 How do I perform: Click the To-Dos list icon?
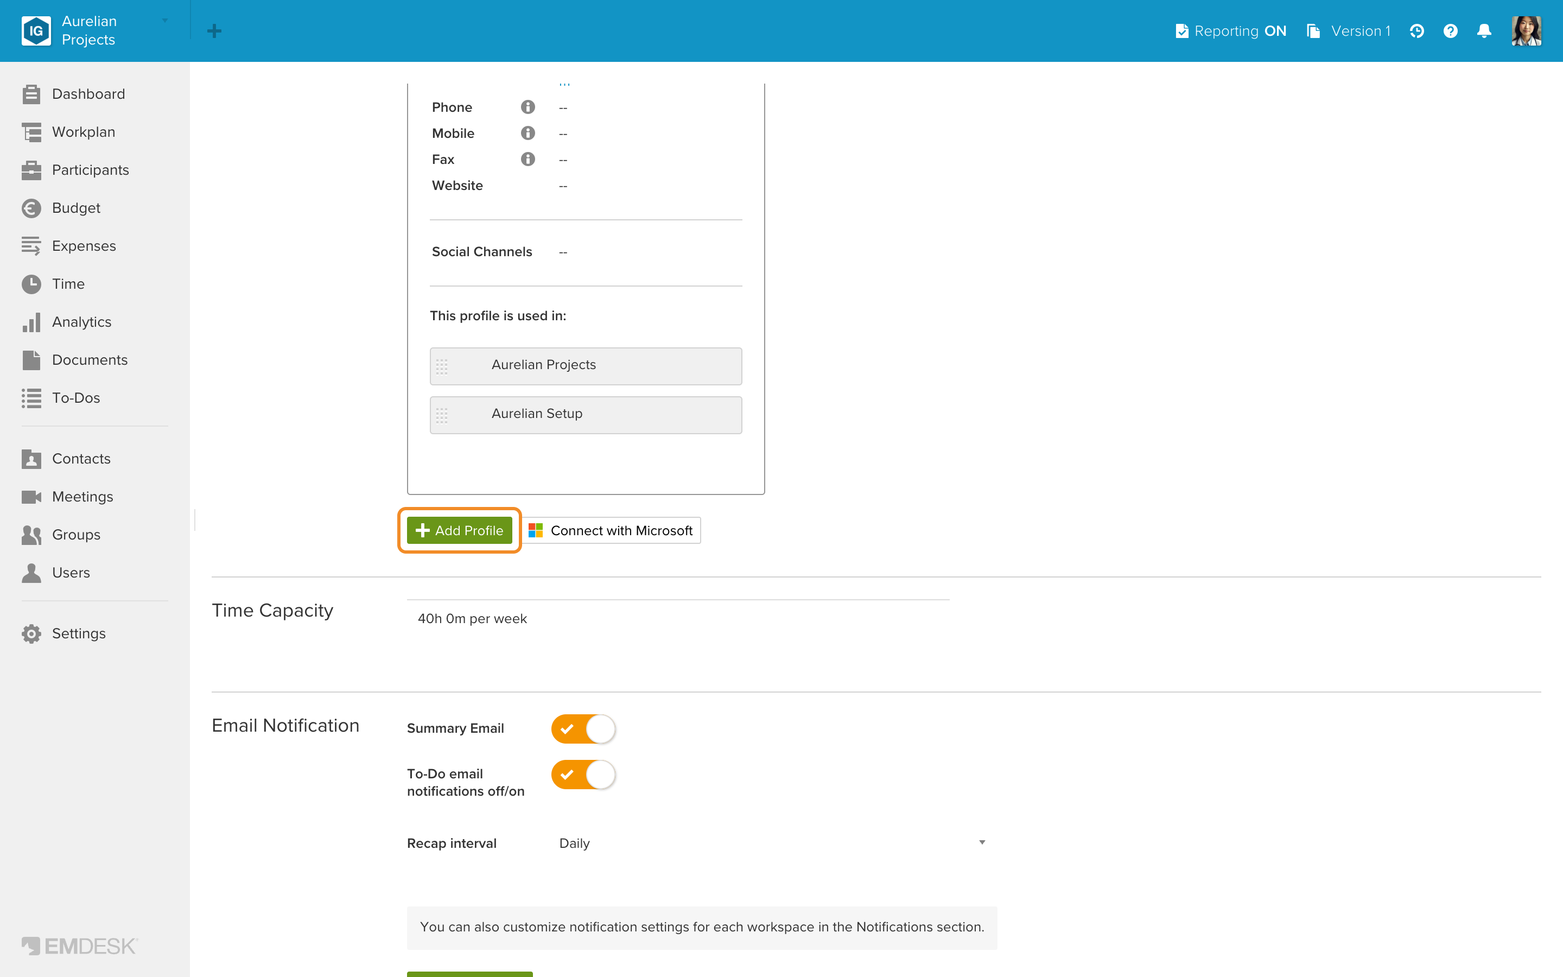(31, 398)
